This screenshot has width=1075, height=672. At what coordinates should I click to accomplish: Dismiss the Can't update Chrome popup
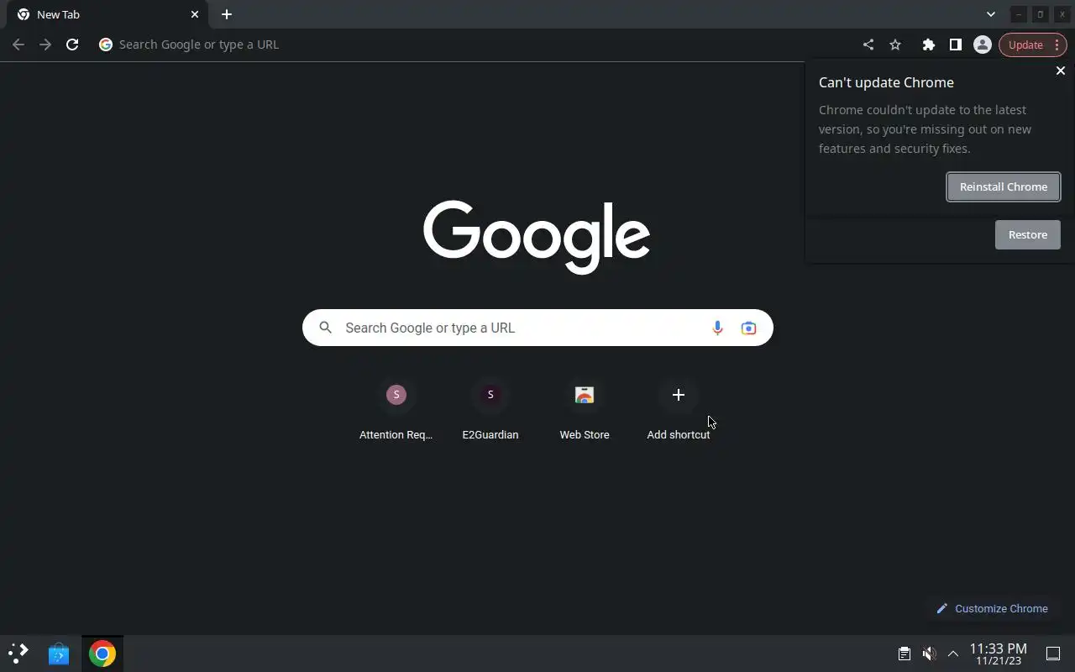1061,71
